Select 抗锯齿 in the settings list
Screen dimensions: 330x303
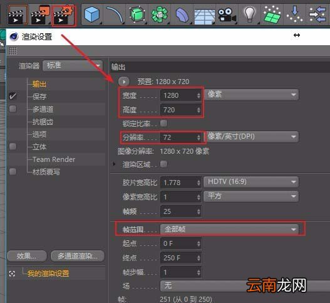coord(43,122)
